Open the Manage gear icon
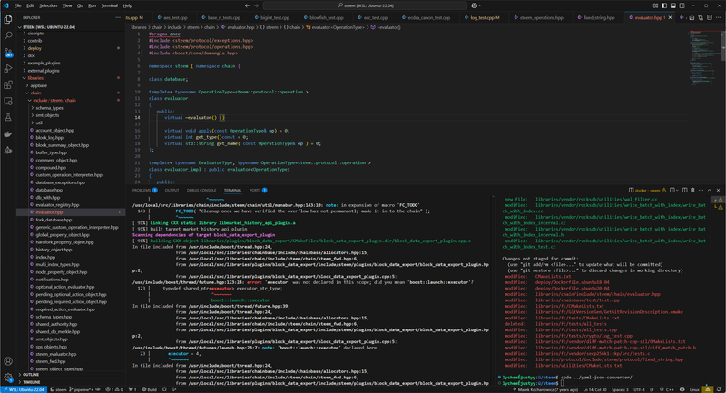The image size is (726, 393). pos(8,378)
